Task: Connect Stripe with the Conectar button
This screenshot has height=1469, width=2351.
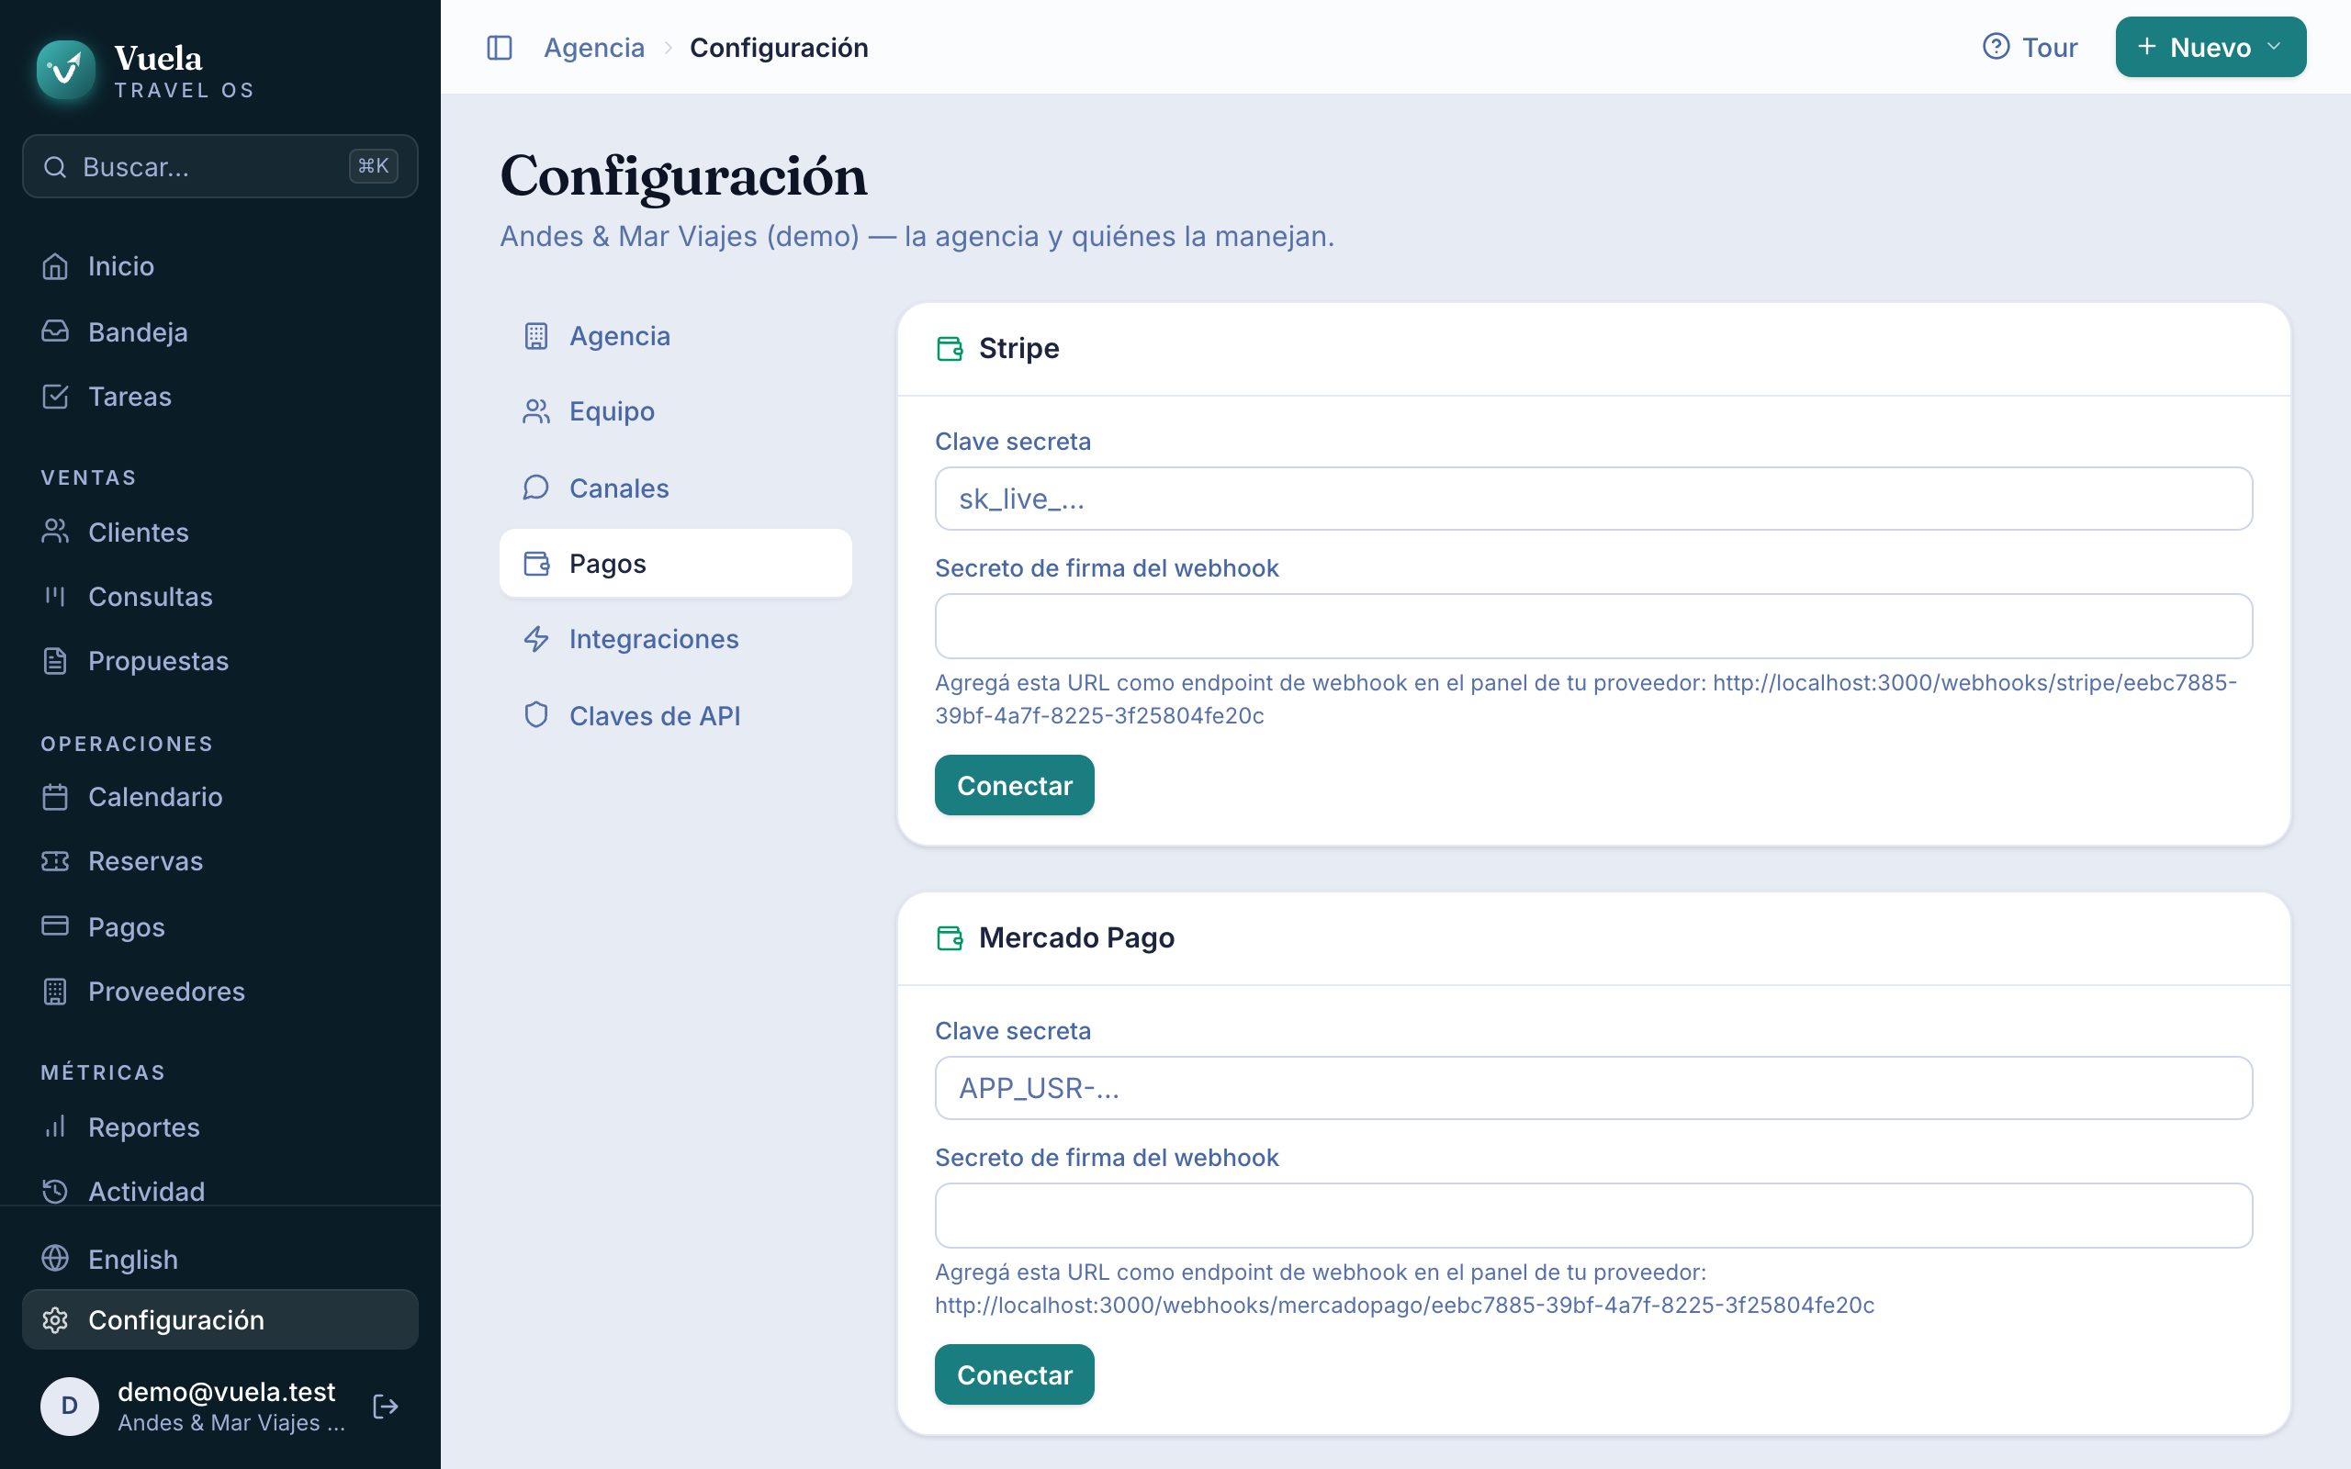Action: (x=1014, y=785)
